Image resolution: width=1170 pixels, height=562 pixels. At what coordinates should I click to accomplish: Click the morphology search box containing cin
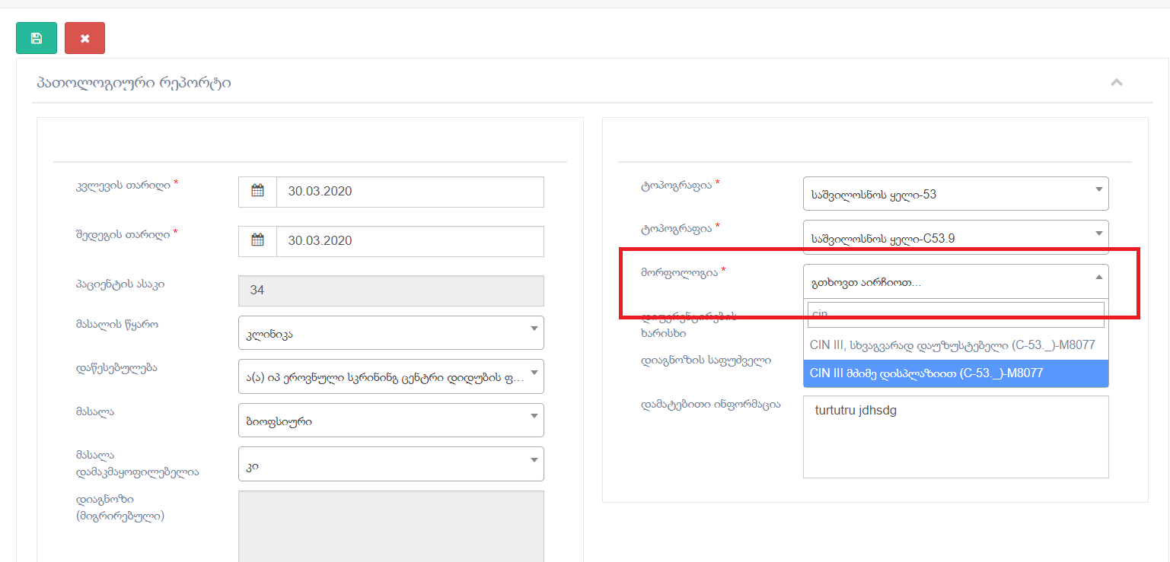coord(955,314)
